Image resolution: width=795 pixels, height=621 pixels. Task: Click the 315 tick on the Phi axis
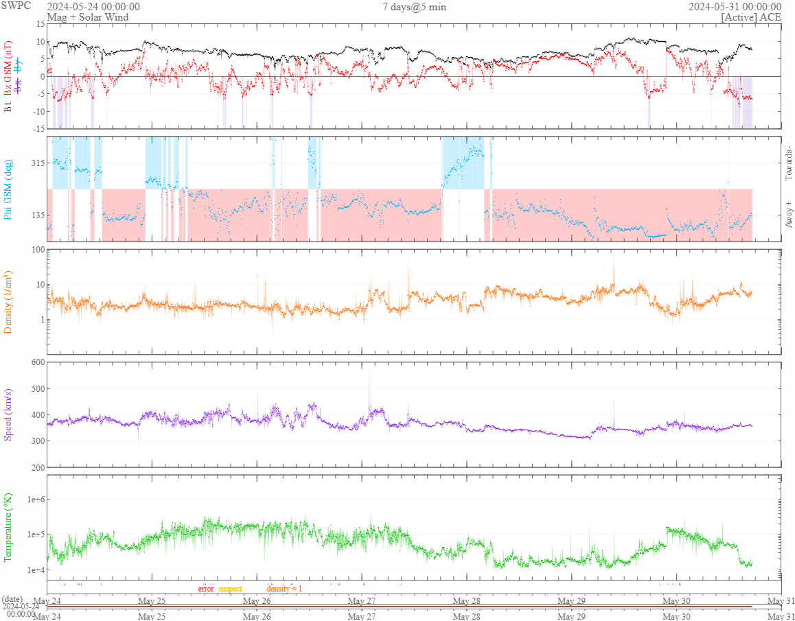pos(38,163)
